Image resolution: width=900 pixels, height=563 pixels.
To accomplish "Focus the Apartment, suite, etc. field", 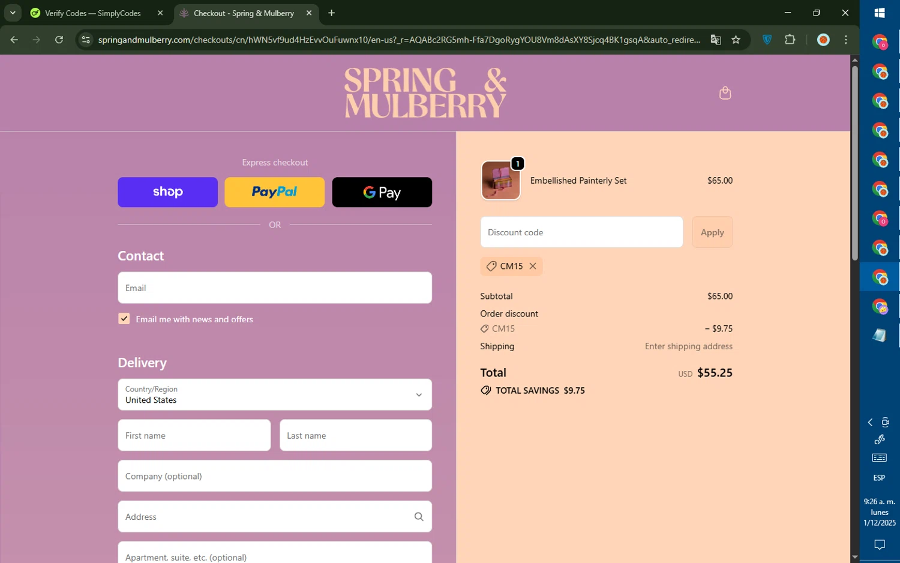I will click(275, 553).
